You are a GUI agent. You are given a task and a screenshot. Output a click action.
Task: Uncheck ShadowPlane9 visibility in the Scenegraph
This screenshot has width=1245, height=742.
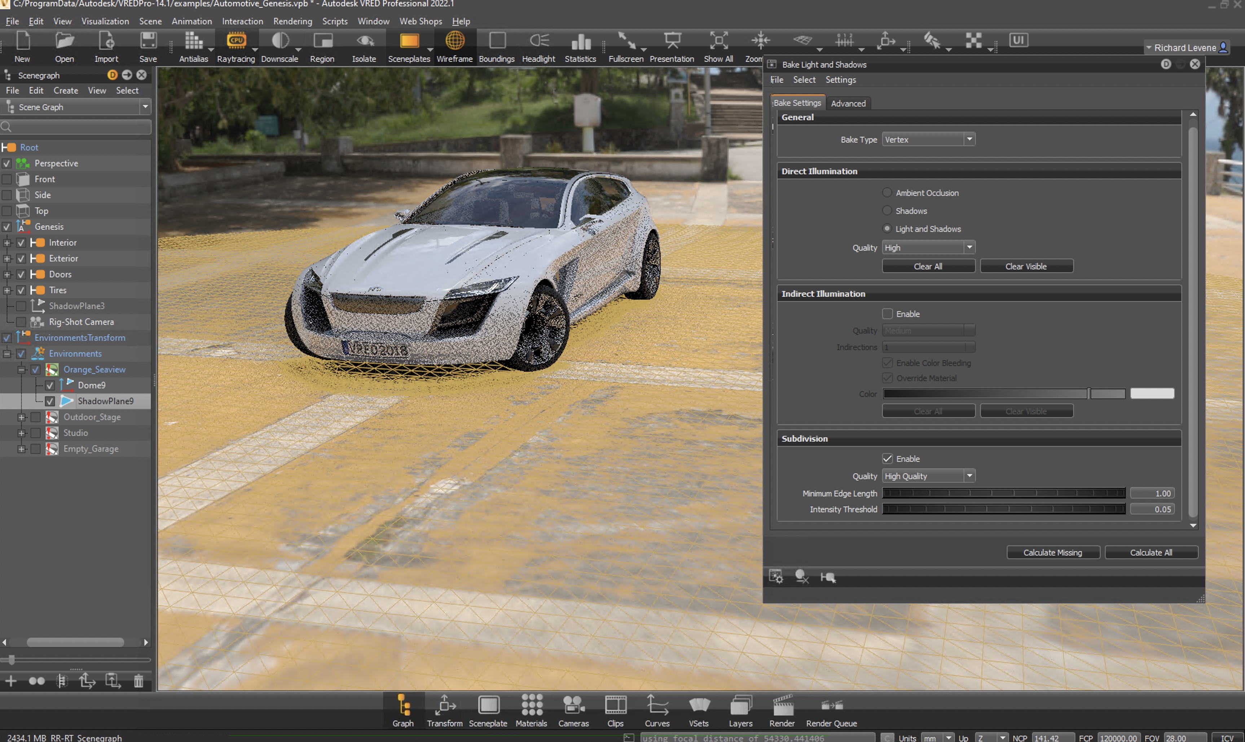(x=49, y=401)
